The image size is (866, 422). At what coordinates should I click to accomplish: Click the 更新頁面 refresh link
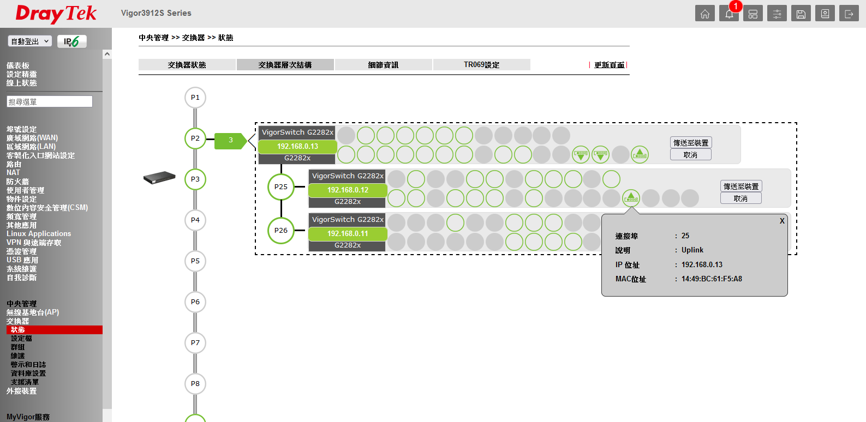[x=609, y=65]
